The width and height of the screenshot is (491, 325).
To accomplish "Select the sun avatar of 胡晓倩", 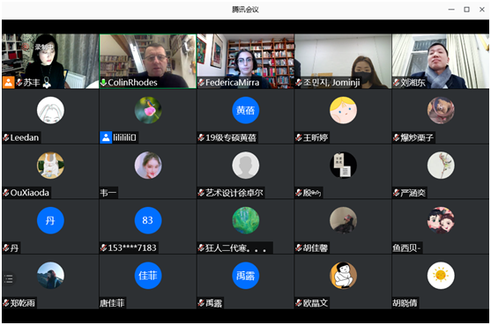I will pyautogui.click(x=441, y=276).
